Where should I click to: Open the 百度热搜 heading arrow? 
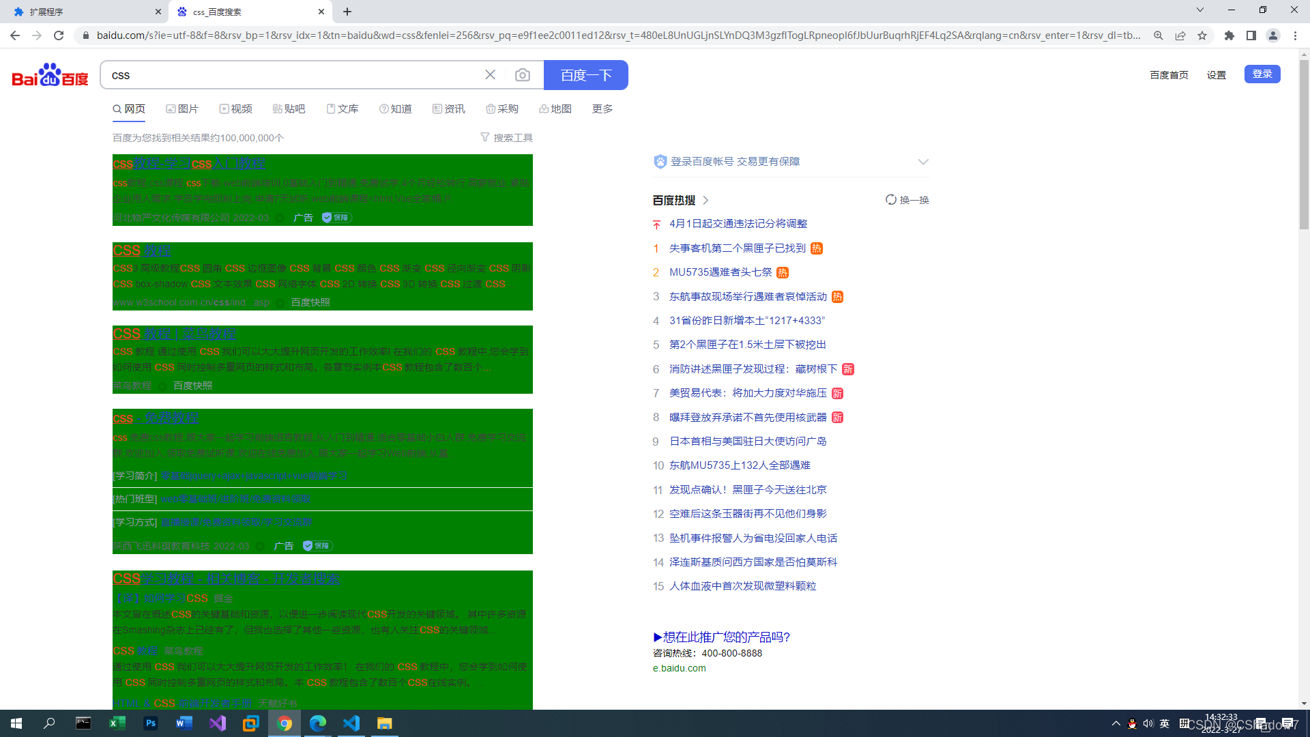705,200
